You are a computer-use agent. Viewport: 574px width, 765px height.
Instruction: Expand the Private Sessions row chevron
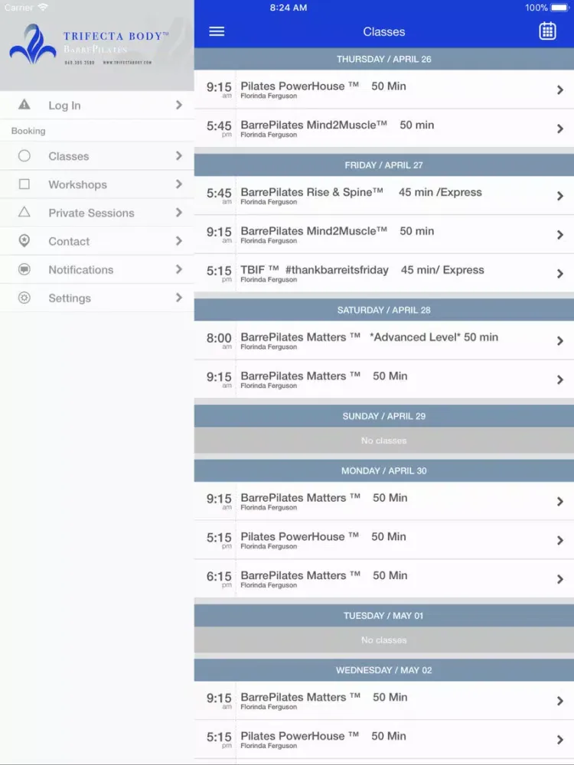[179, 212]
